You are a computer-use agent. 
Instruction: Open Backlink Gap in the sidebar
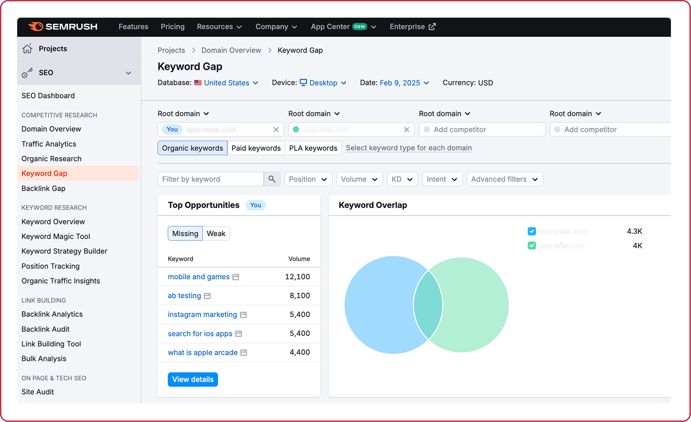(x=43, y=189)
